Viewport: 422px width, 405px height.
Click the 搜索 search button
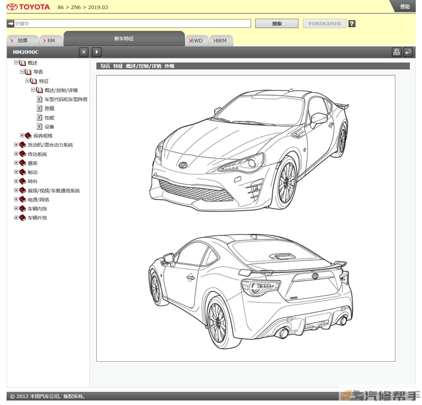(x=277, y=24)
